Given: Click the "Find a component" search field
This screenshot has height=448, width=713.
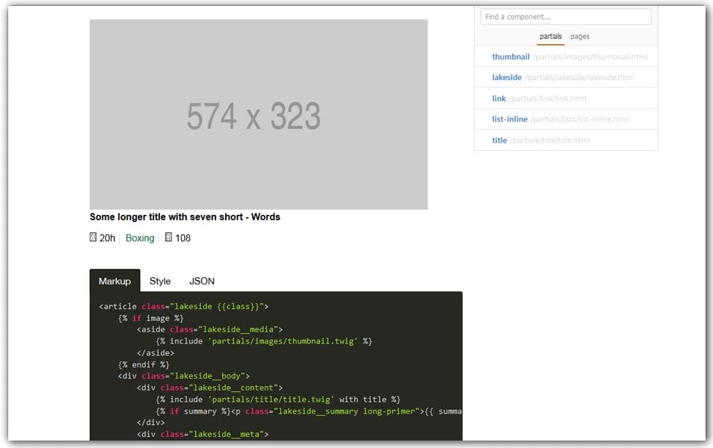Looking at the screenshot, I should coord(566,16).
